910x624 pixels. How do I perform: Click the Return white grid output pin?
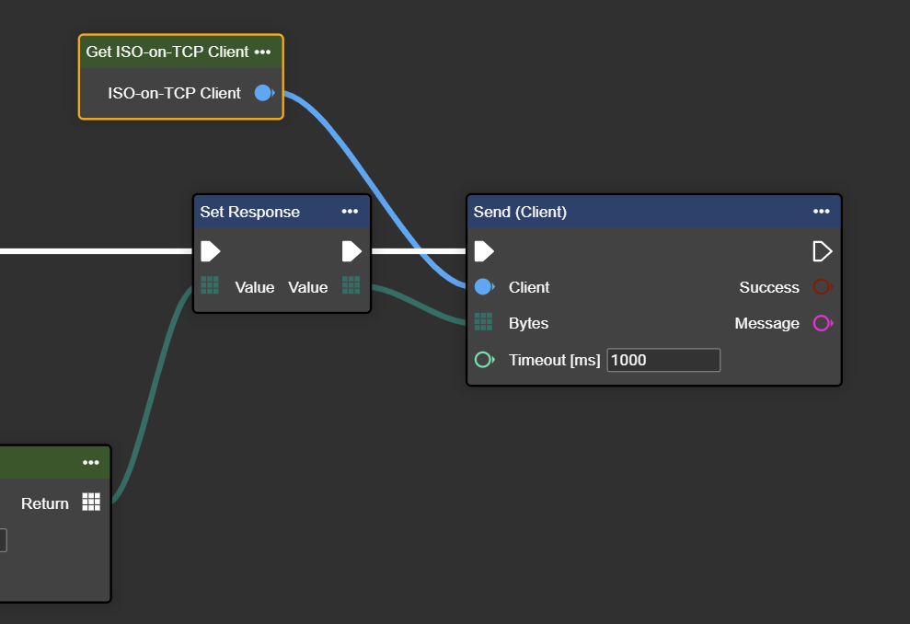coord(90,502)
